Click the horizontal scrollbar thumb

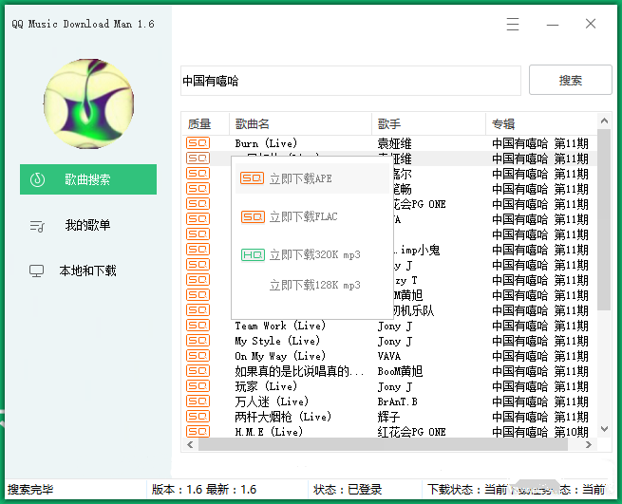tap(383, 444)
